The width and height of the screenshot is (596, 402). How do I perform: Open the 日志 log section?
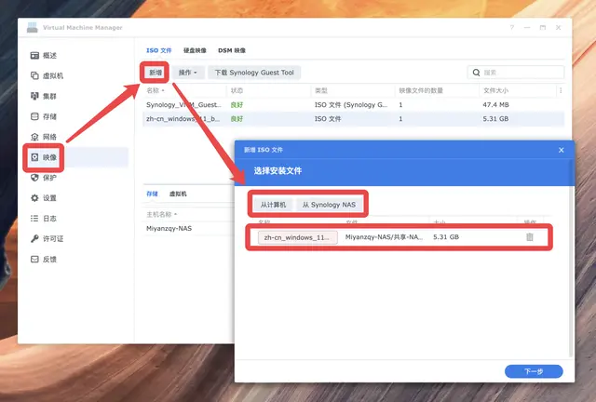[x=44, y=218]
